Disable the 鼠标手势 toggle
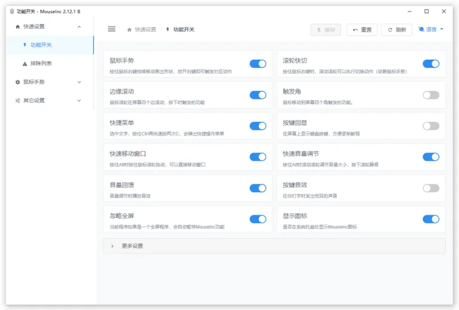459x310 pixels. coord(258,64)
